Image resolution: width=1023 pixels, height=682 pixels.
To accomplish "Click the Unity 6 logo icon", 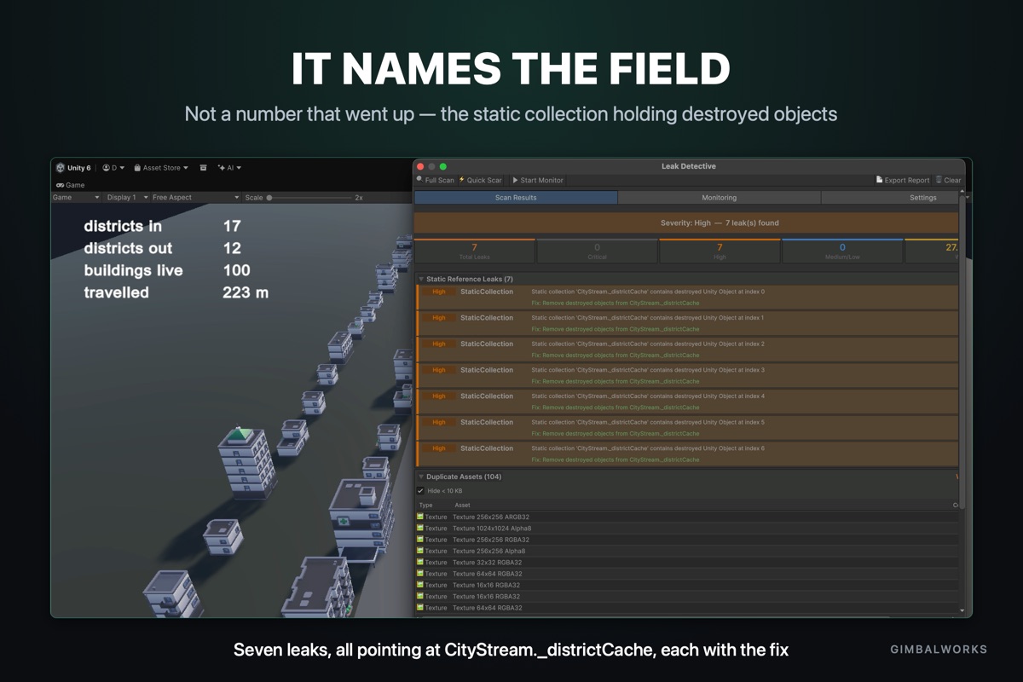I will [61, 168].
